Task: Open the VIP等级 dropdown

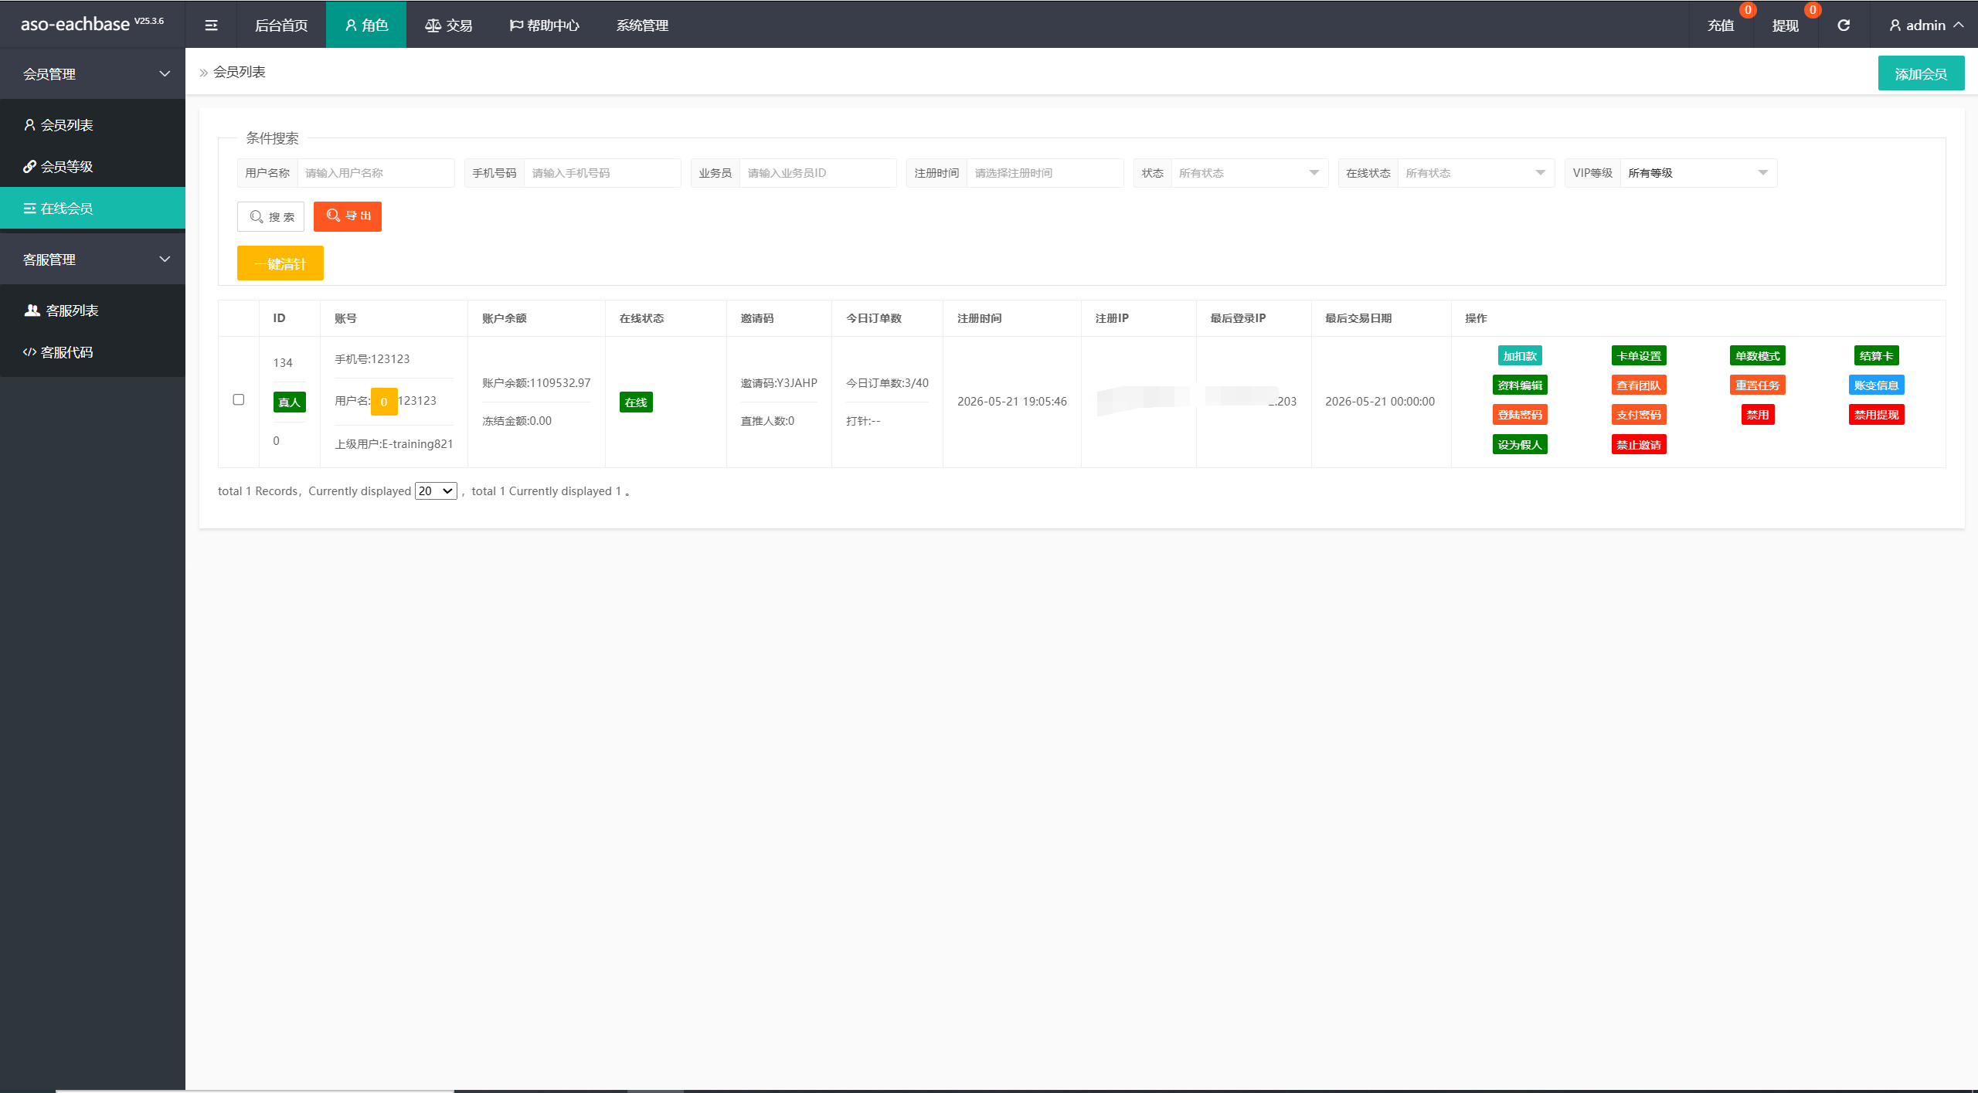Action: (x=1698, y=173)
